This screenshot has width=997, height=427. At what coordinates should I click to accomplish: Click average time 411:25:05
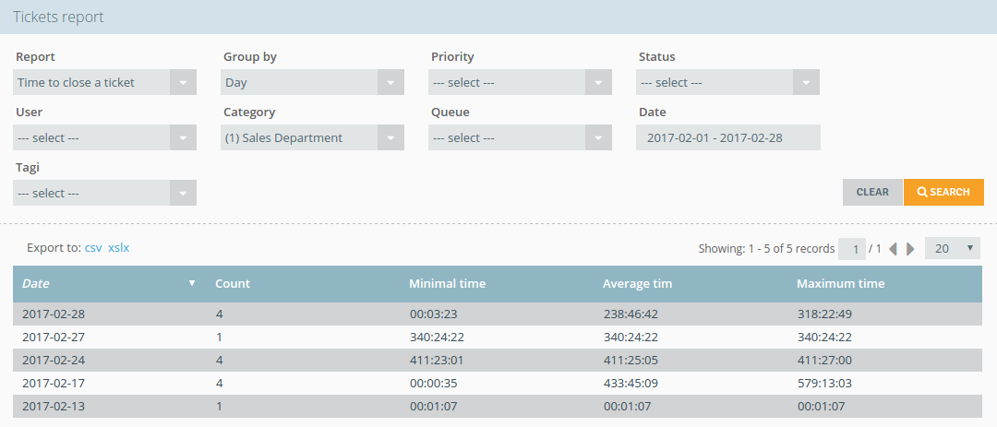(631, 361)
